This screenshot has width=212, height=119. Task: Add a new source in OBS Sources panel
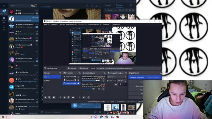65,98
